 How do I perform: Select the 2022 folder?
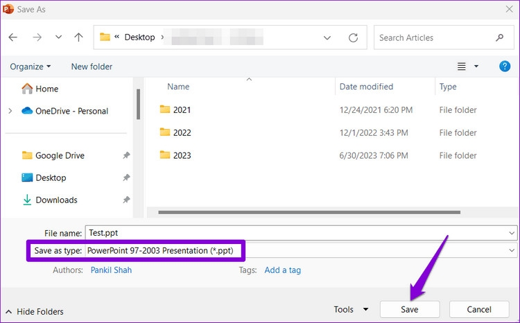click(x=182, y=132)
